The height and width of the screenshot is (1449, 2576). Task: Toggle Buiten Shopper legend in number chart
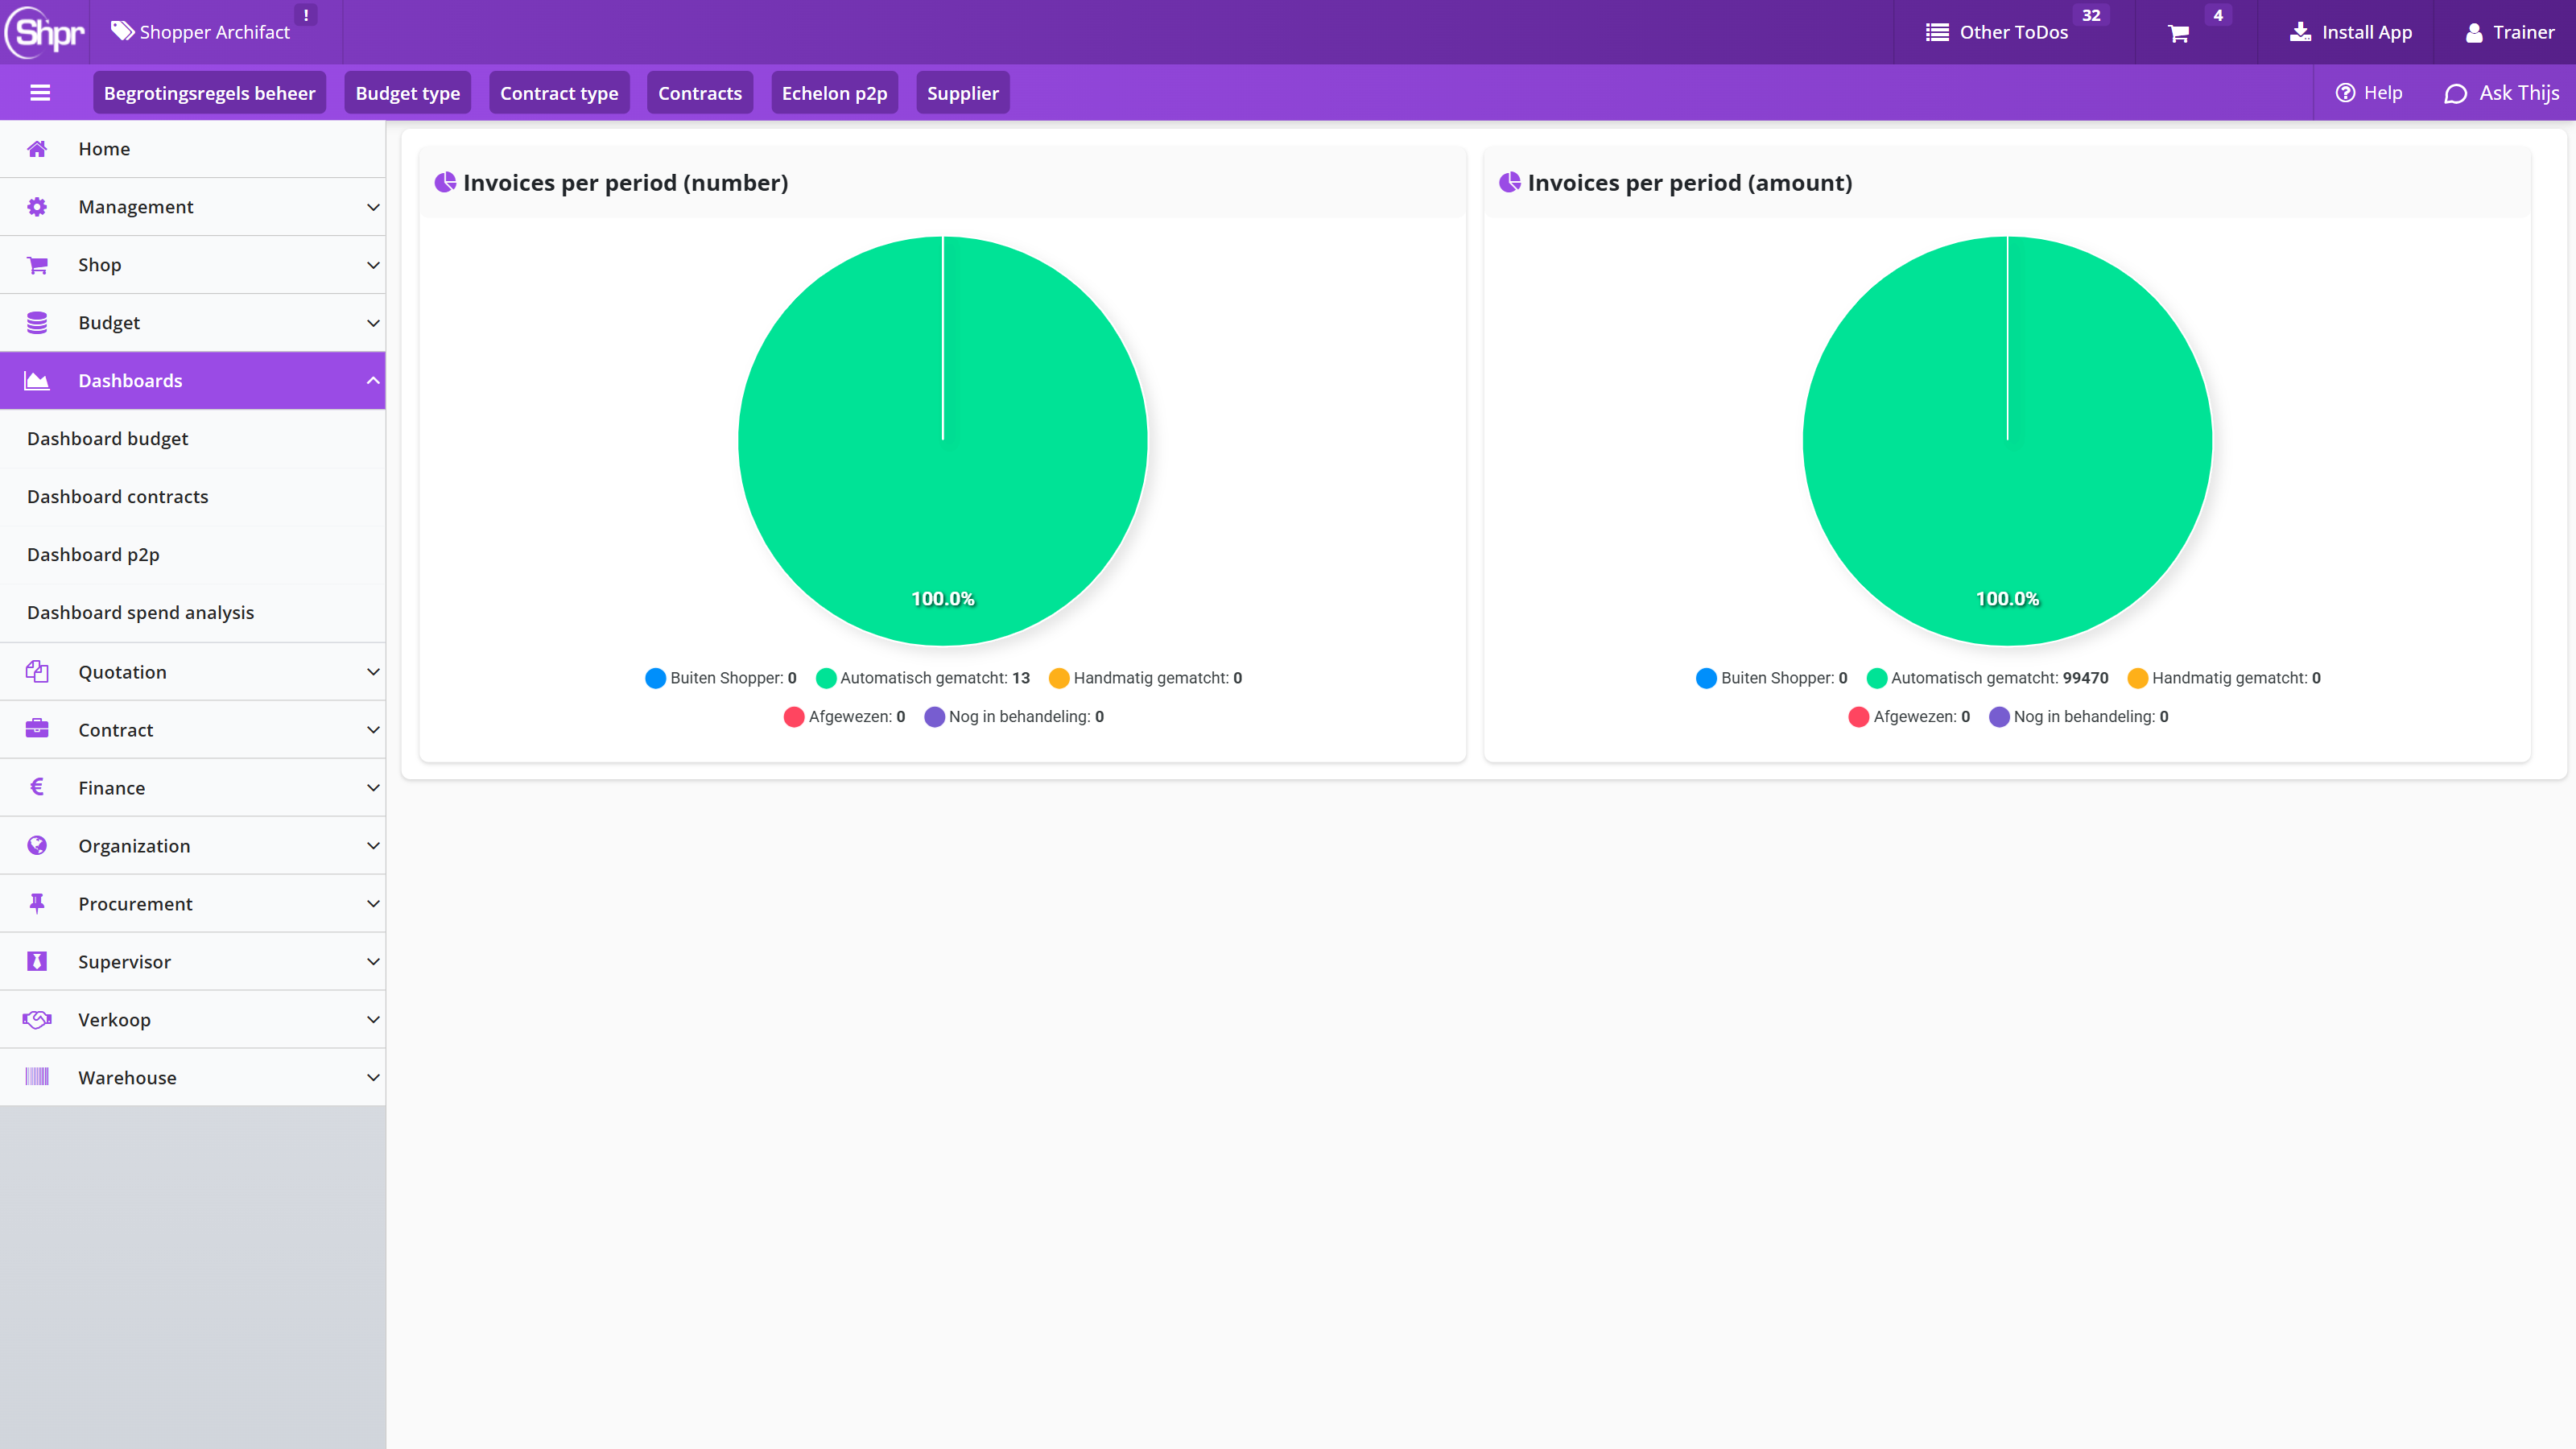tap(721, 678)
